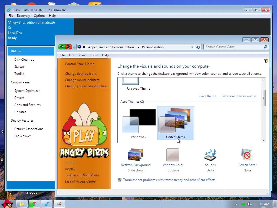Select Pre-Answer in Dism++ sidebar
This screenshot has height=208, width=277.
(x=23, y=136)
